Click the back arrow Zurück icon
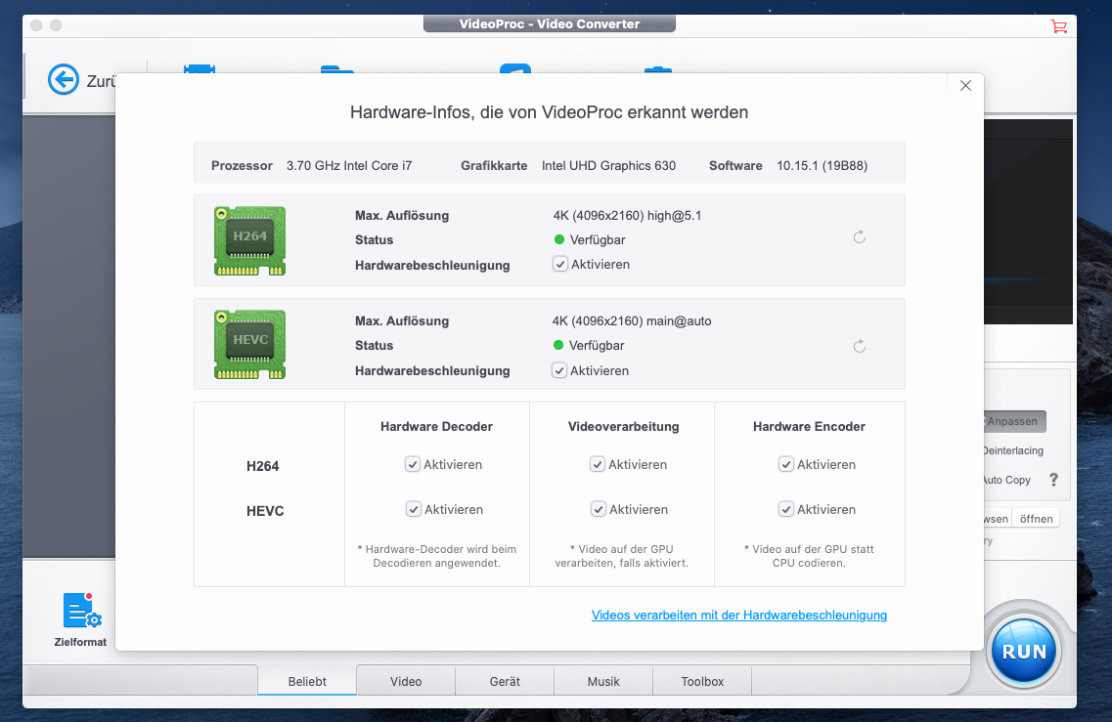 (x=64, y=79)
